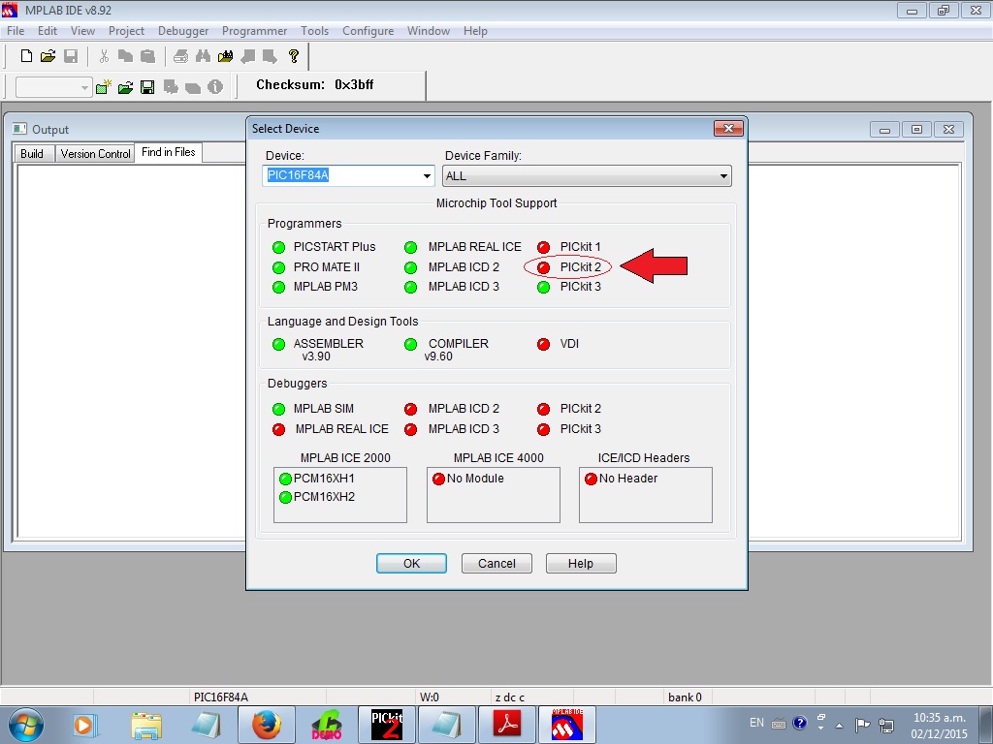Click ASSEMBLER v3.90 label
The height and width of the screenshot is (744, 993).
[x=328, y=350]
